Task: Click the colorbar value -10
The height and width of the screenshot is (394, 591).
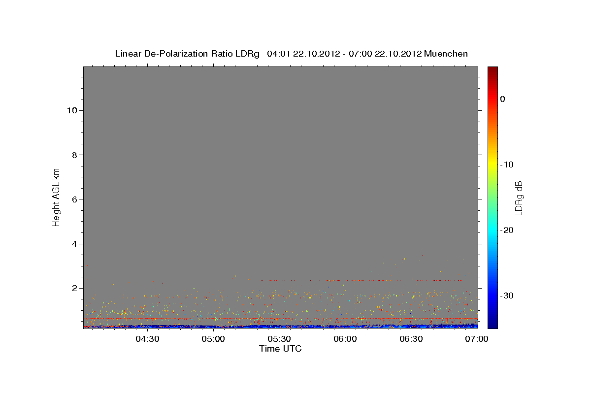Action: (507, 164)
